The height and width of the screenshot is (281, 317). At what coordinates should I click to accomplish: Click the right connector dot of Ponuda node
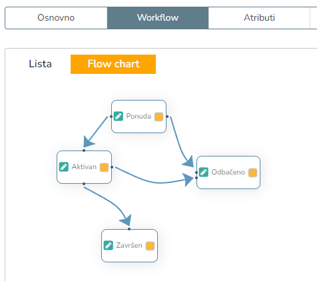point(167,117)
